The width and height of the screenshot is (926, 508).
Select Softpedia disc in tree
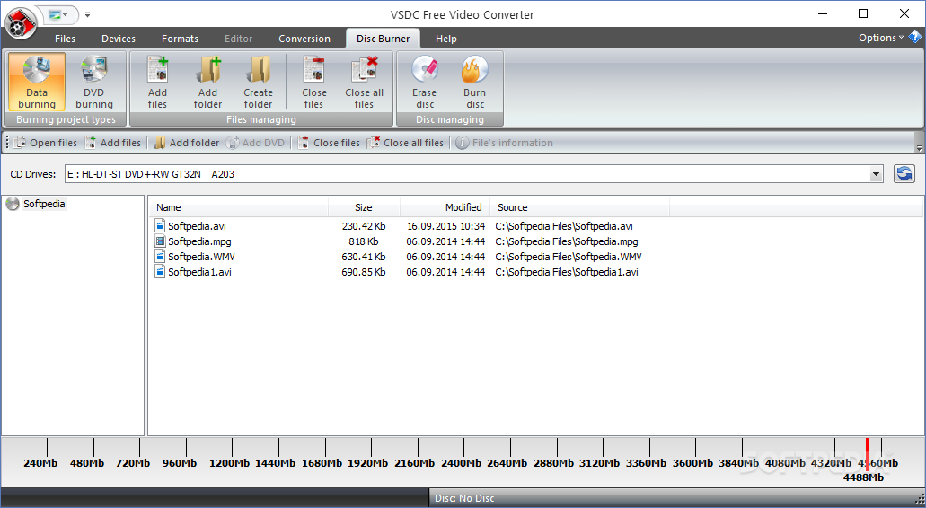pyautogui.click(x=44, y=204)
